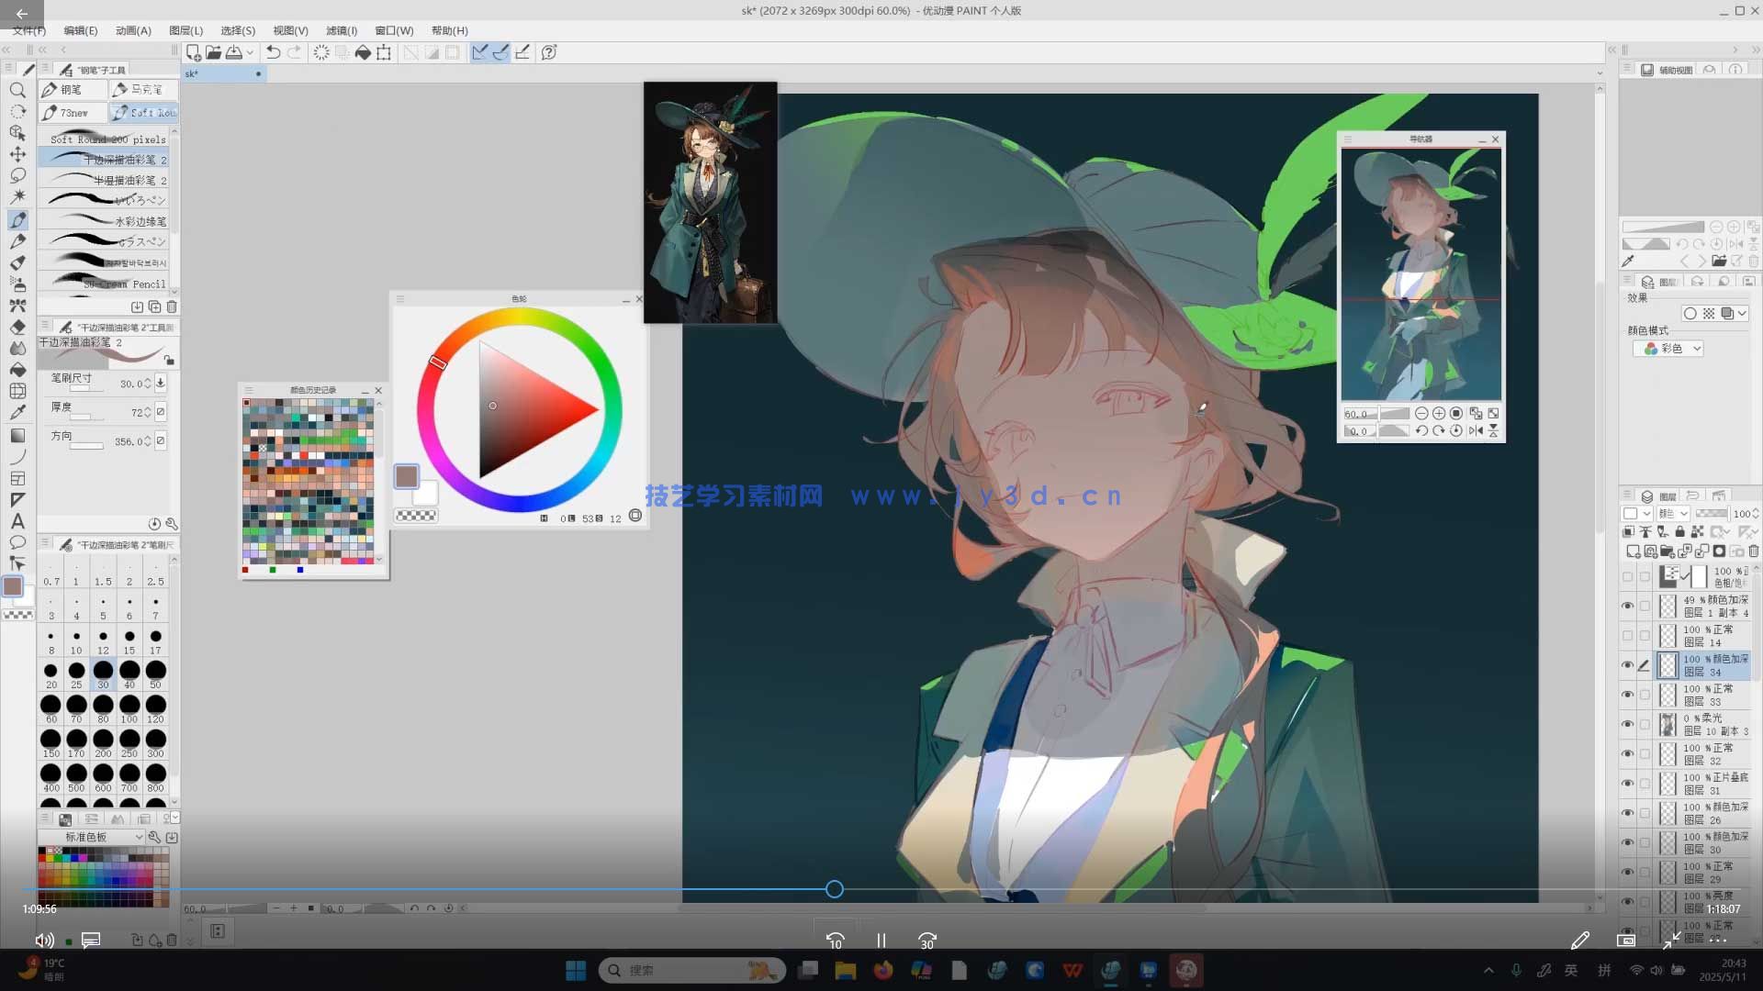Pick the Eyedropper tool
This screenshot has height=991, width=1763.
(x=17, y=412)
